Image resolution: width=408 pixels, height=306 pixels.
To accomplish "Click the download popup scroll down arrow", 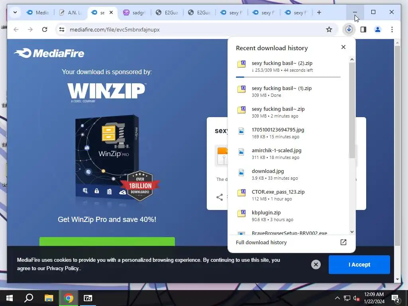I will pyautogui.click(x=352, y=231).
